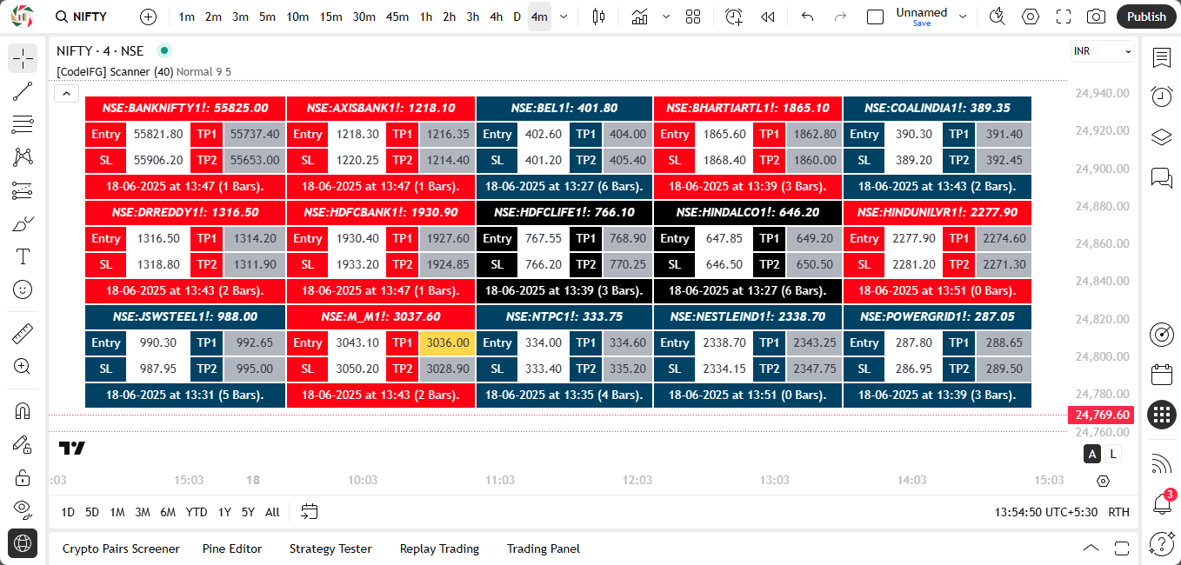Toggle auto scale A button
Image resolution: width=1181 pixels, height=565 pixels.
tap(1092, 454)
